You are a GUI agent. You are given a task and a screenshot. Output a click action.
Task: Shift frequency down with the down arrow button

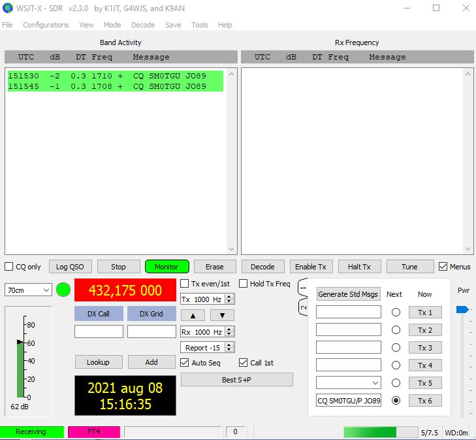pyautogui.click(x=222, y=315)
